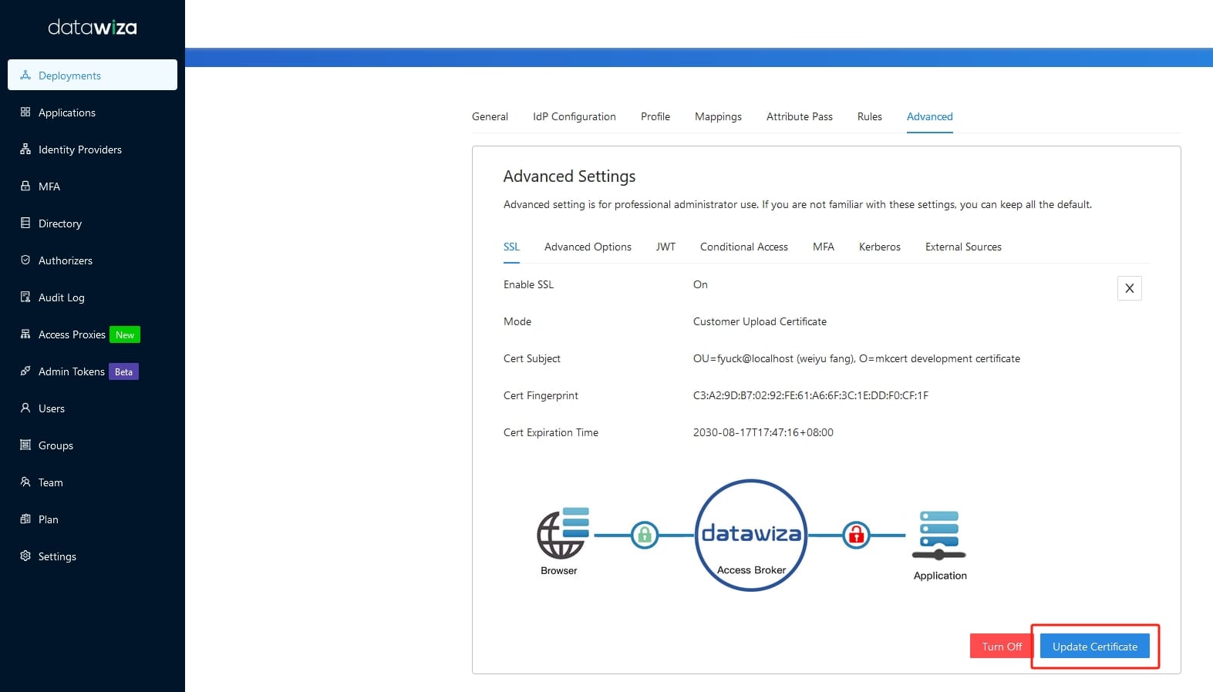1213x692 pixels.
Task: Click the Directory icon
Action: tap(25, 223)
